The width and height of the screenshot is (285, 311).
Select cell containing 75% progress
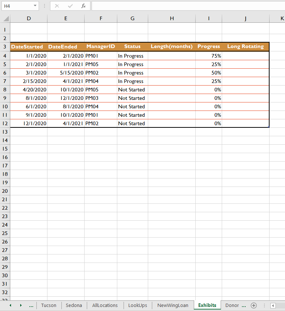tap(209, 56)
